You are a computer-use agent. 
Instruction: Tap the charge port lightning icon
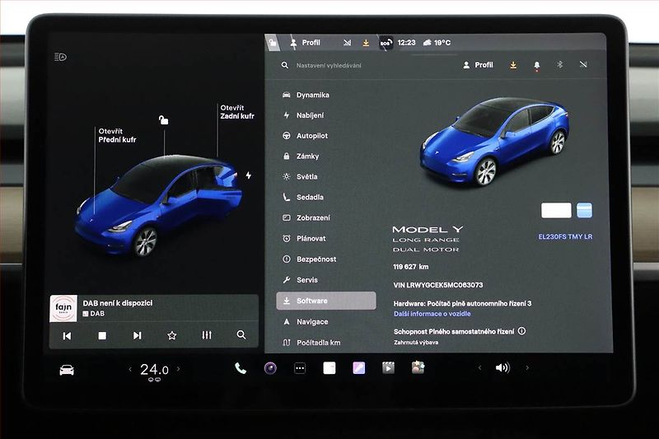[249, 175]
